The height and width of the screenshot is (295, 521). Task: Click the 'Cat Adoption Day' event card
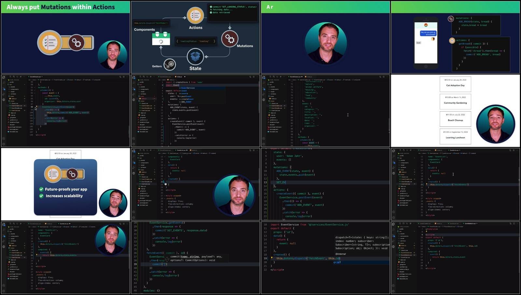[455, 84]
